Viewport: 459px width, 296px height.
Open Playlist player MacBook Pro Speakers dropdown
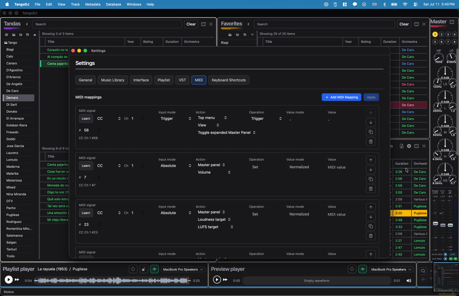pyautogui.click(x=183, y=269)
